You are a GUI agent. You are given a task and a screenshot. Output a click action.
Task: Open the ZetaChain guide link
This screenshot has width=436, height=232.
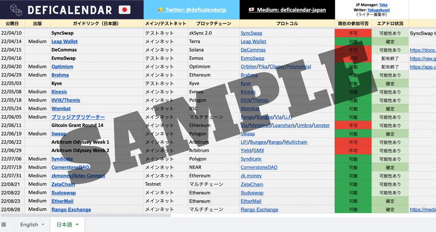tap(63, 184)
